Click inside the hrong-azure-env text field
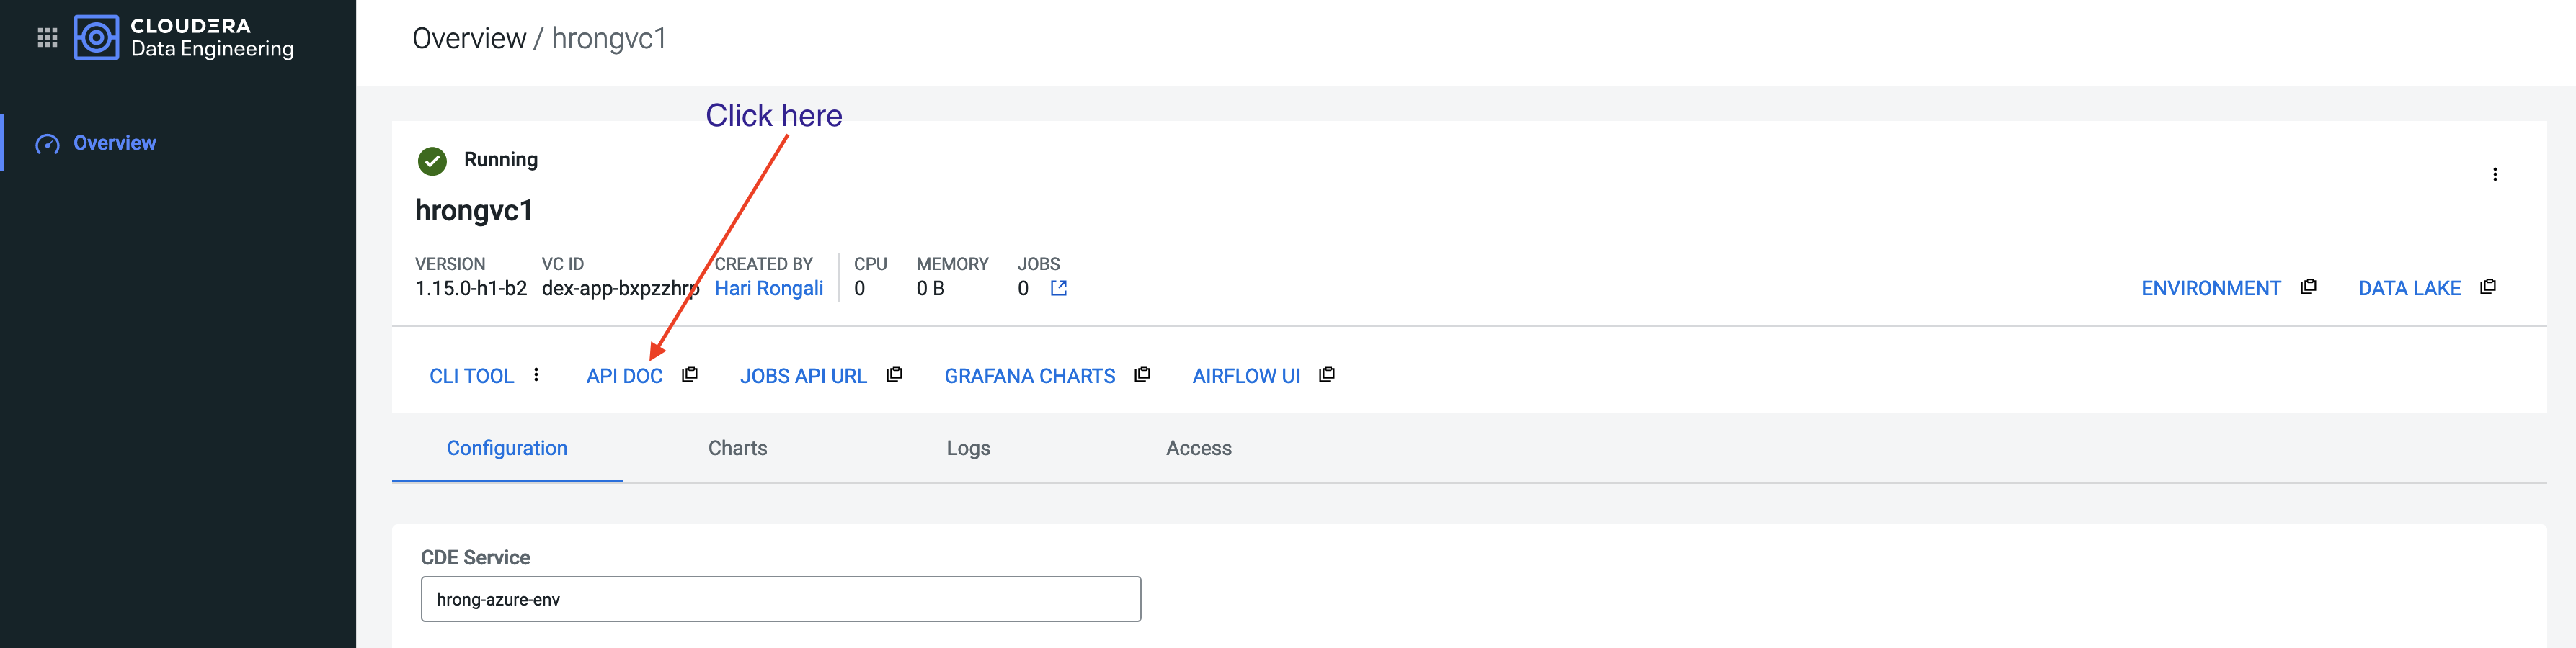This screenshot has width=2576, height=648. point(780,599)
